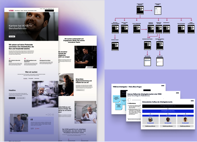Screen dimensions: 197x142
Task: Click the blue 'Arbeitgeberversprechen' bar
Action: coord(168,111)
